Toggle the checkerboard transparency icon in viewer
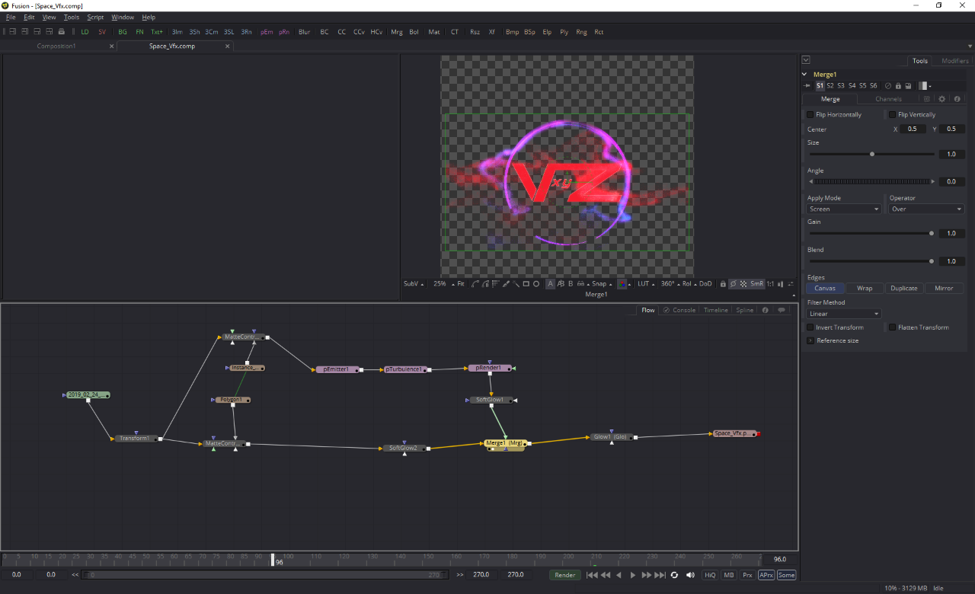The height and width of the screenshot is (594, 975). 743,284
